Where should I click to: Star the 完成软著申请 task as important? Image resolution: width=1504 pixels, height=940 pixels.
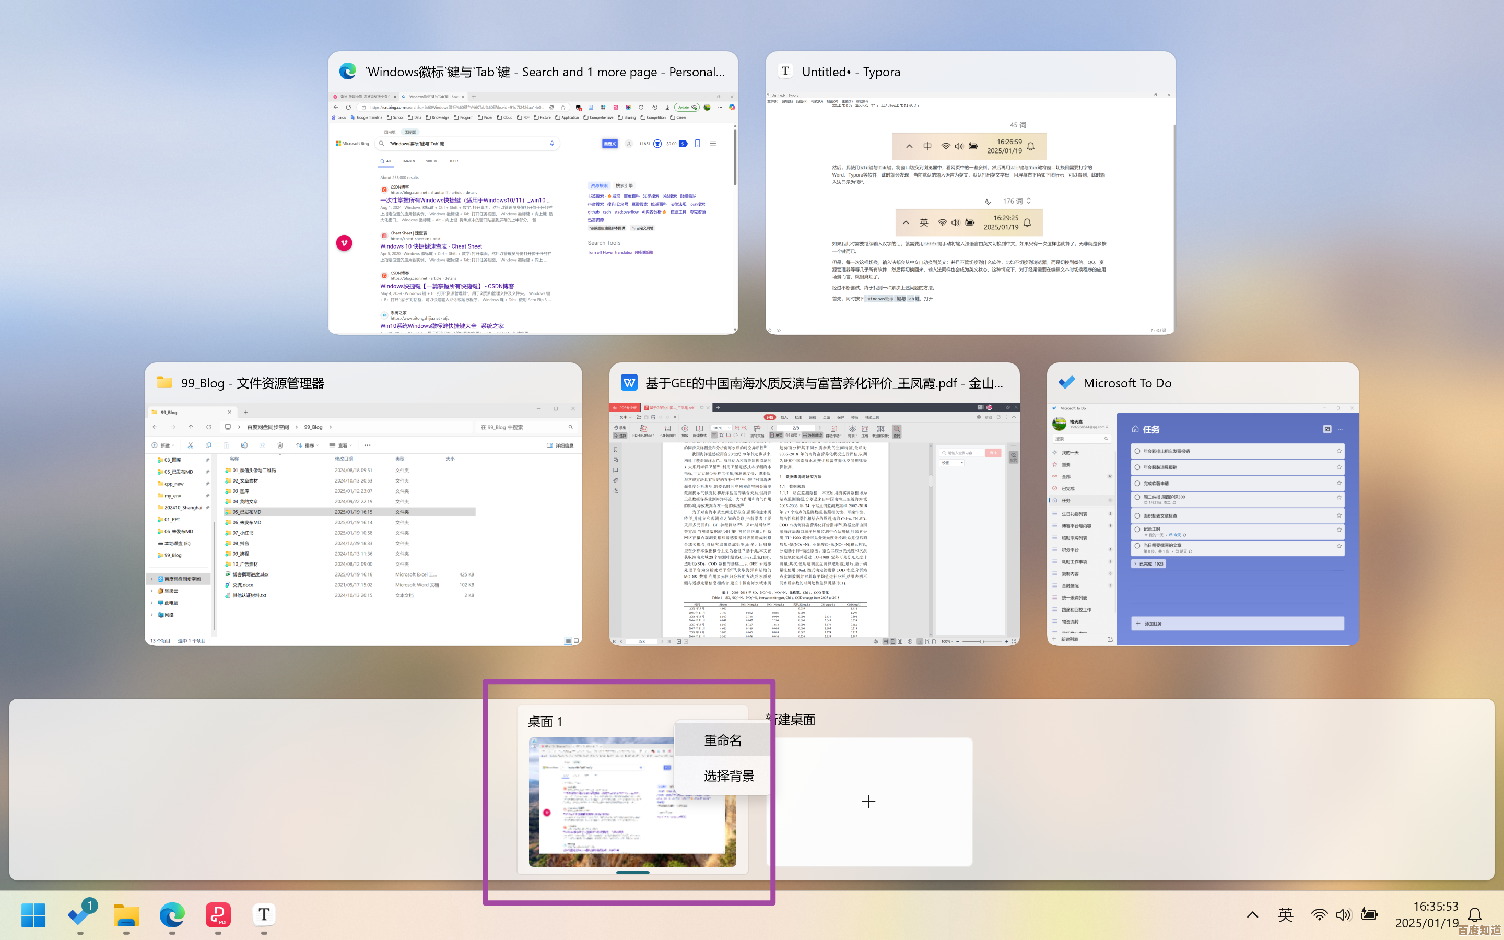(x=1338, y=484)
